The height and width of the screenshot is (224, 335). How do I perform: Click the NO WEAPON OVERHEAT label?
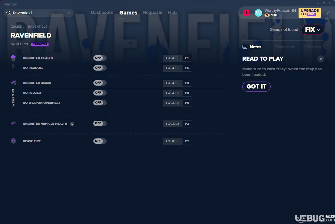(42, 103)
